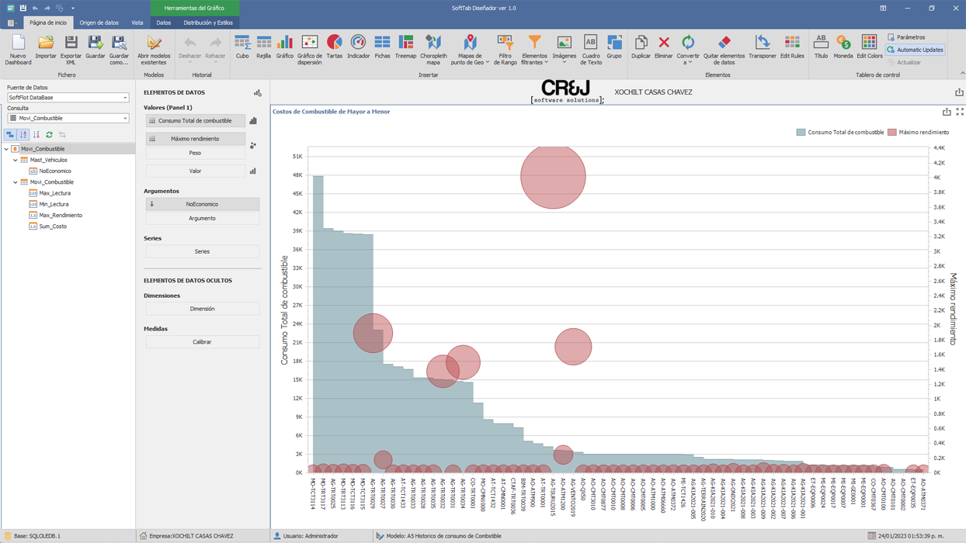Maximize the chart panel to fullscreen

[960, 112]
